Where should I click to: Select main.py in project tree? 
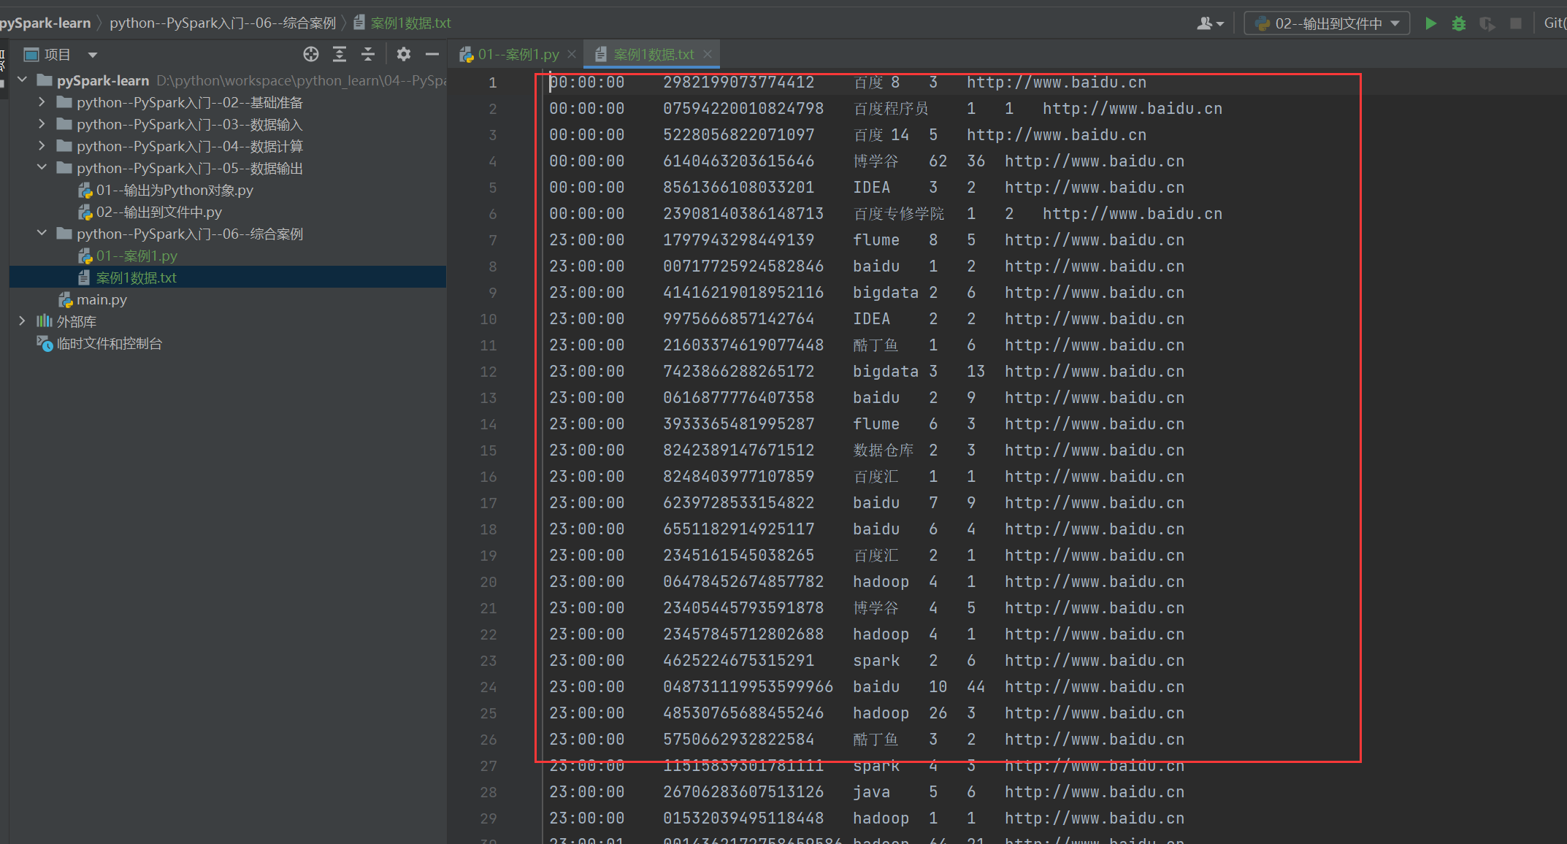tap(101, 300)
